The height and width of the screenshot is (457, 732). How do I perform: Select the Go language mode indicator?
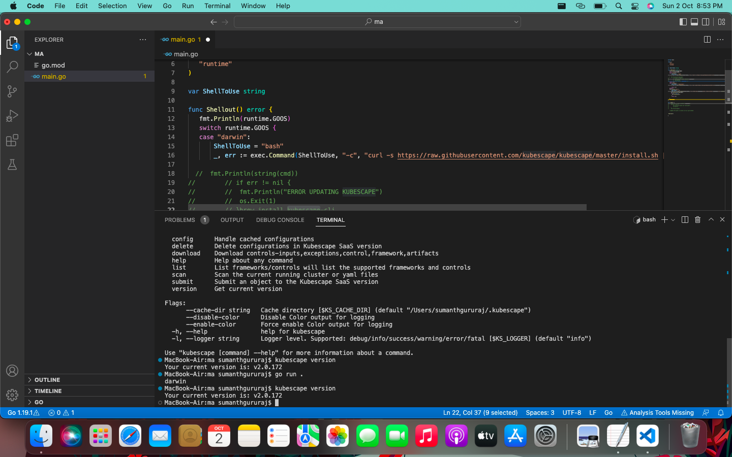(608, 413)
